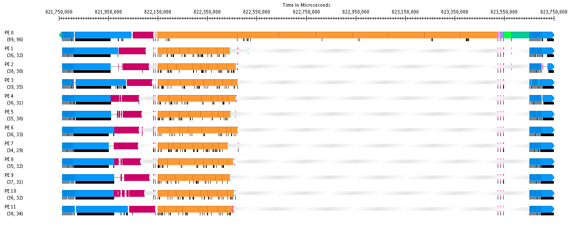Select the largest solid blue block in PE 7 timeline
This screenshot has height=228, width=572.
point(92,146)
